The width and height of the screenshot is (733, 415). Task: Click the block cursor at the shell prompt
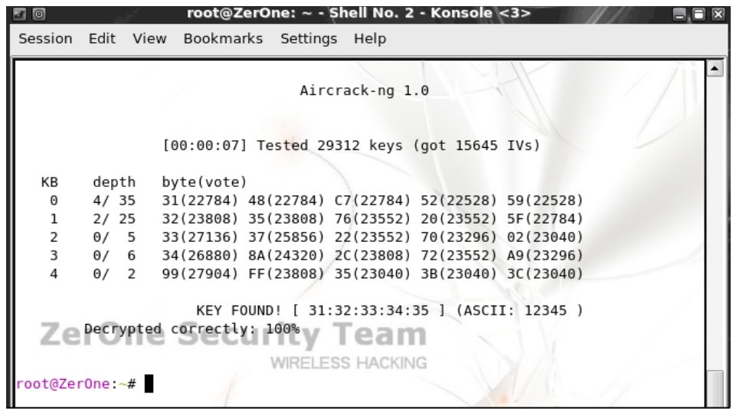point(149,384)
